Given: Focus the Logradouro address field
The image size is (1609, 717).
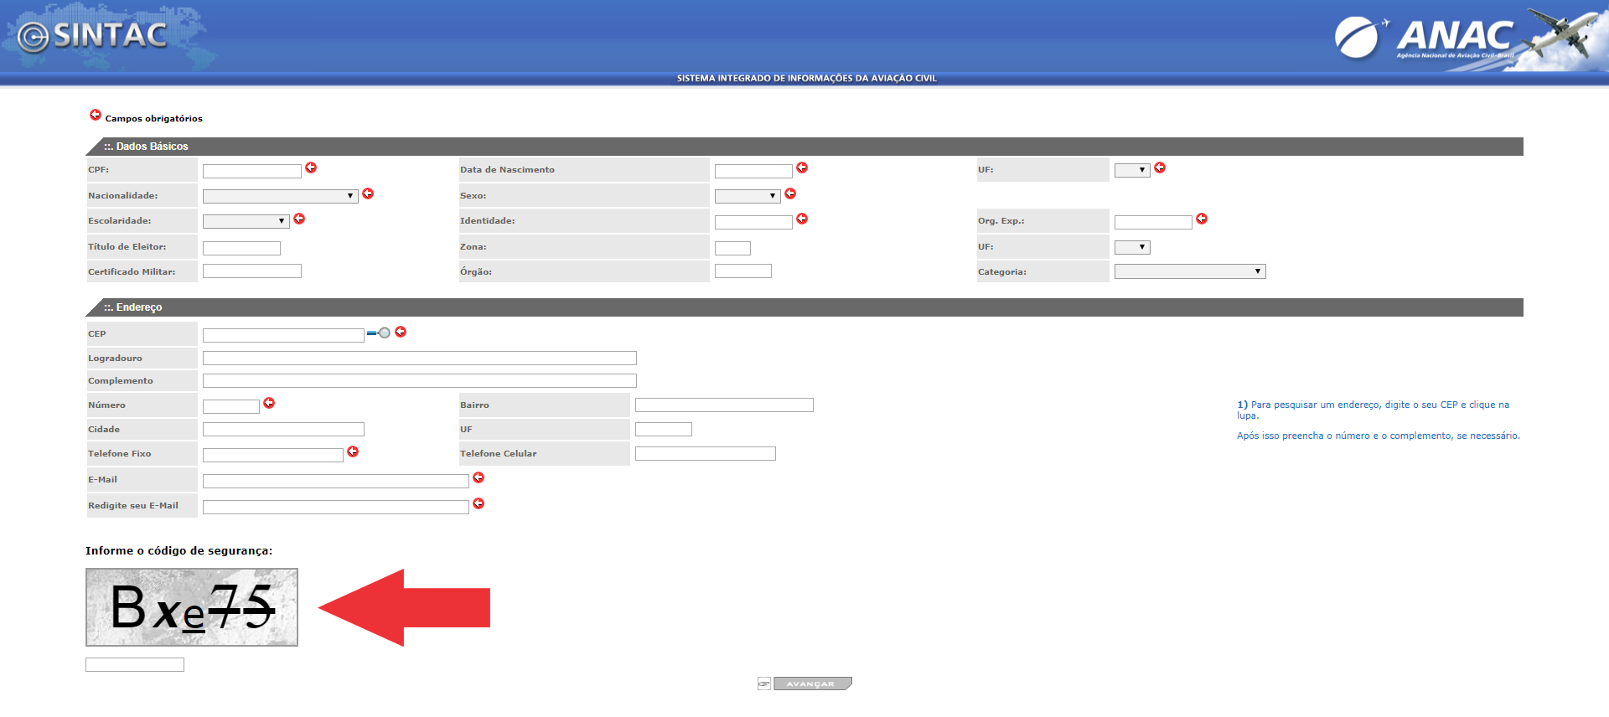Looking at the screenshot, I should point(419,358).
